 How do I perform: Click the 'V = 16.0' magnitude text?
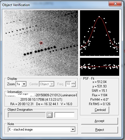(66, 104)
